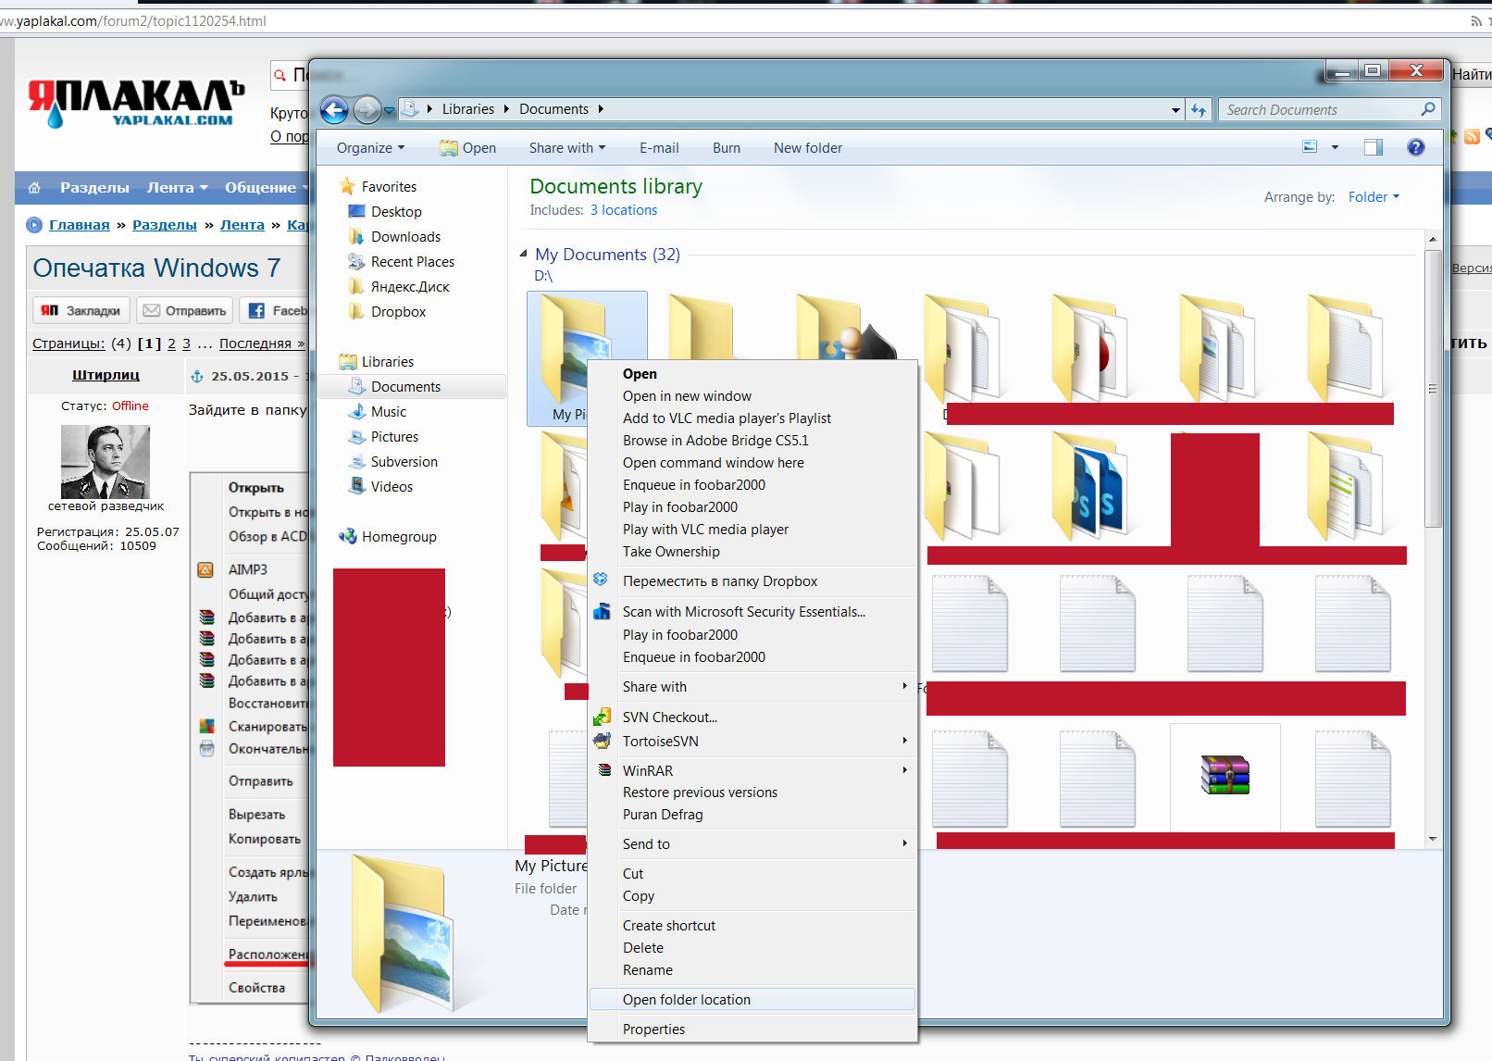Expand Send to submenu

[752, 844]
